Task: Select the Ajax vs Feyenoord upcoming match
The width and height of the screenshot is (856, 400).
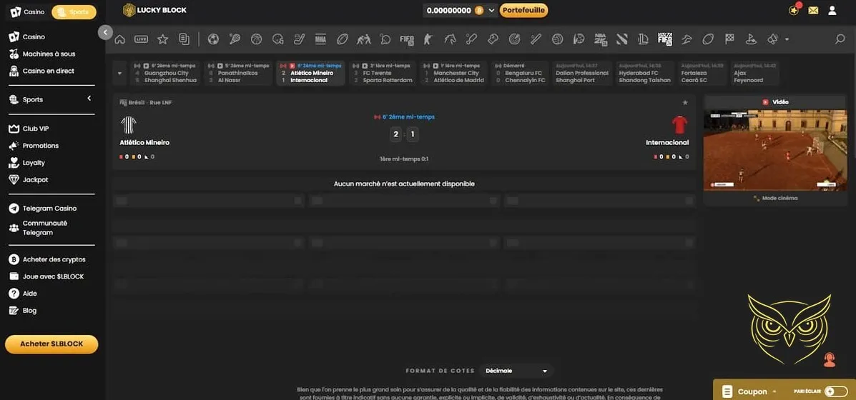Action: pos(757,73)
